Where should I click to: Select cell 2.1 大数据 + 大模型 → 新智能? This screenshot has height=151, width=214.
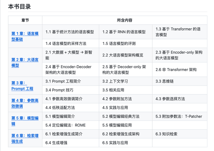click(70, 55)
